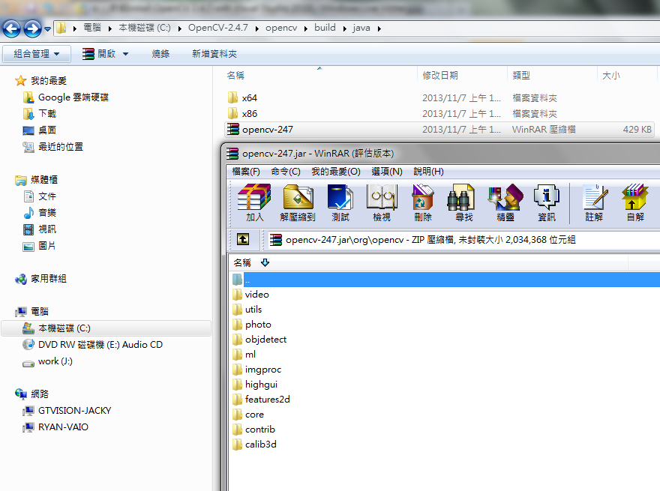Go up one folder in WinRAR
The image size is (660, 491).
(x=243, y=239)
